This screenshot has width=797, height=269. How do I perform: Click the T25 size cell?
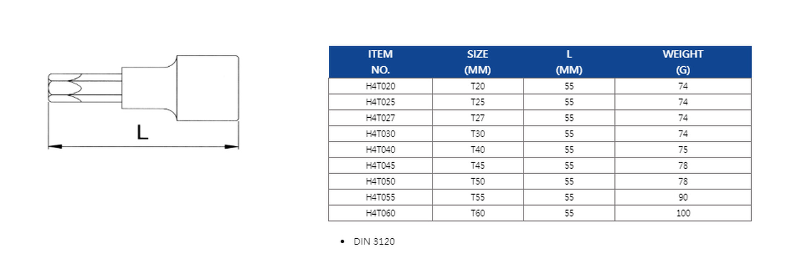477,102
